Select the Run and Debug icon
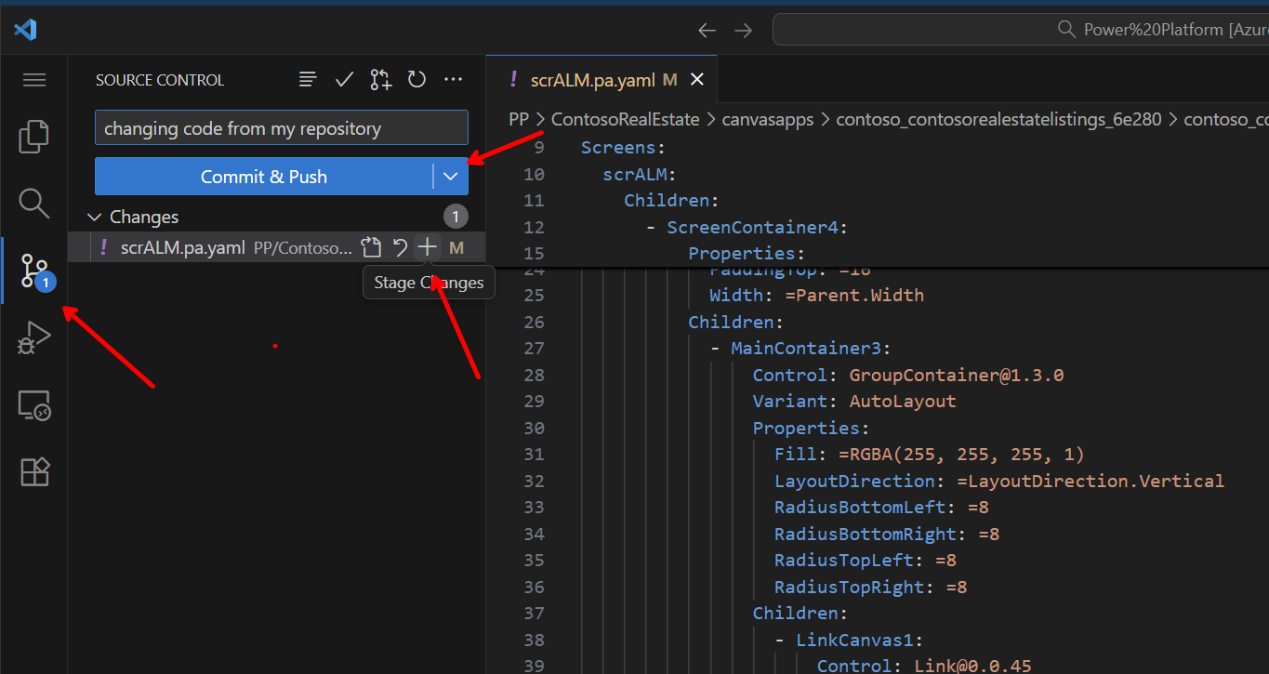Viewport: 1269px width, 674px height. 33,337
